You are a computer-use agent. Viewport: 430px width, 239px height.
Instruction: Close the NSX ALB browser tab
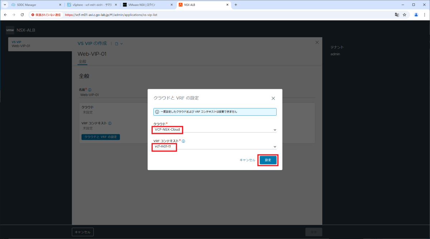click(x=227, y=5)
